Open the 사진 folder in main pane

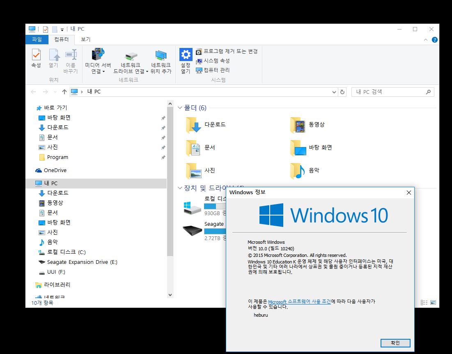pos(201,171)
